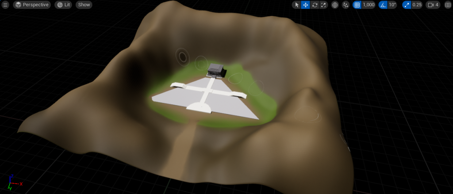This screenshot has height=194, width=453.
Task: Change the scale snap value 0.25
Action: 417,5
